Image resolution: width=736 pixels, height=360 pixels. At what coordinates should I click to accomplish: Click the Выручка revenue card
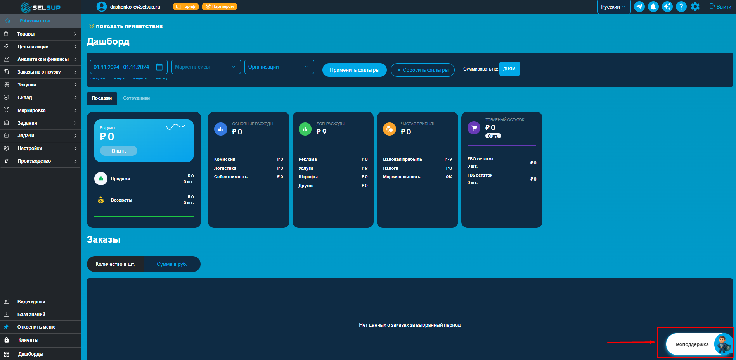pos(144,141)
